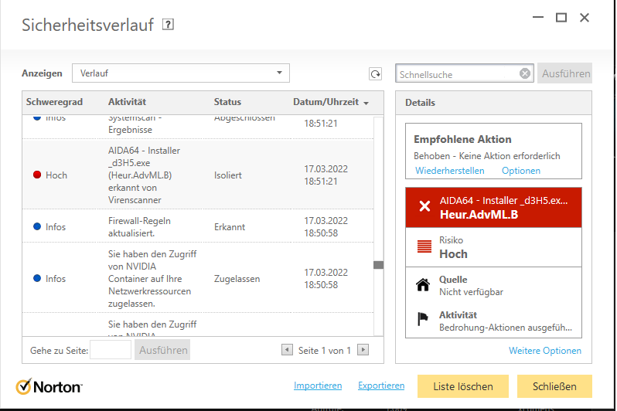The width and height of the screenshot is (617, 411).
Task: Open the Anzeigen Verlauf dropdown
Action: 181,73
